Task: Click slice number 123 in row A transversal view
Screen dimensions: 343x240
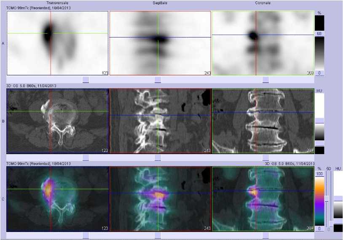Action: pos(105,73)
